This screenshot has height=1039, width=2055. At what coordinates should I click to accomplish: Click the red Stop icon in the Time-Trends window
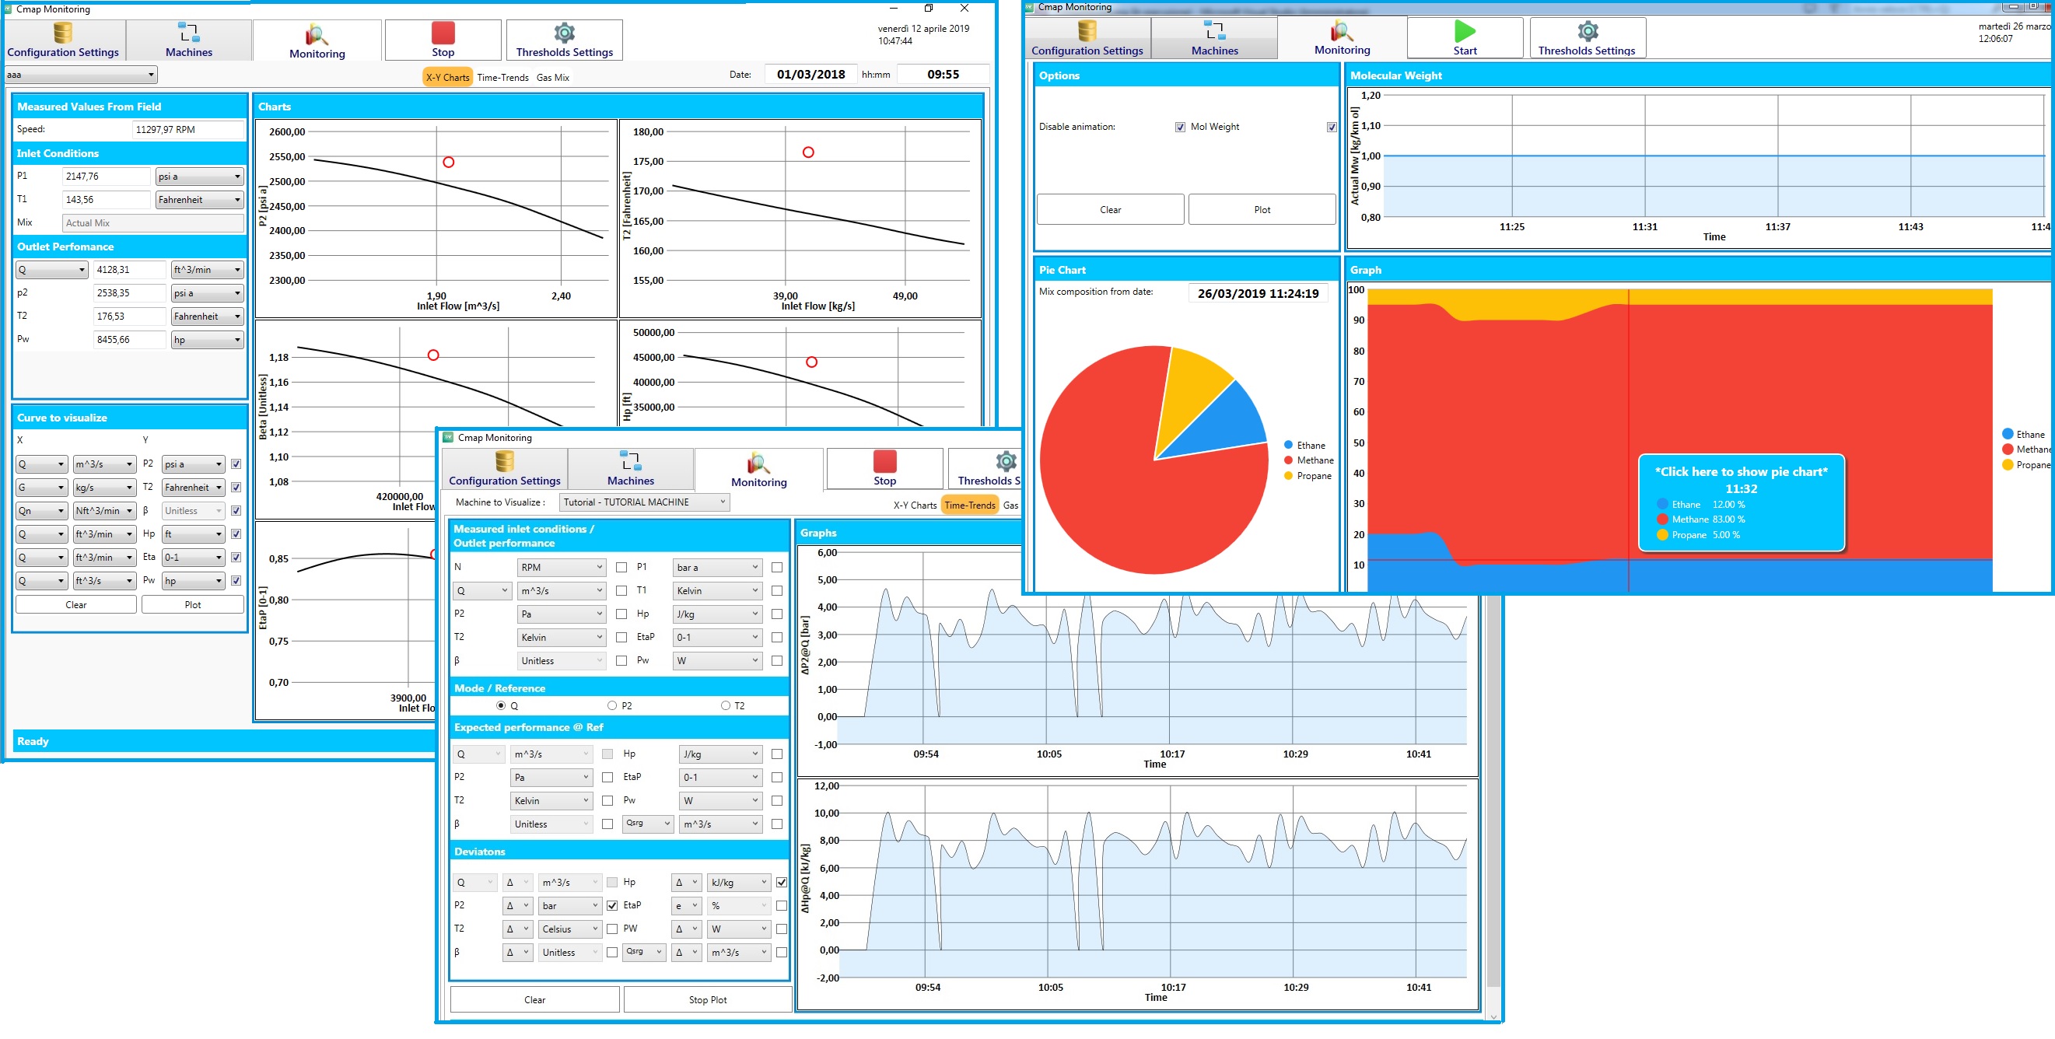[x=884, y=461]
